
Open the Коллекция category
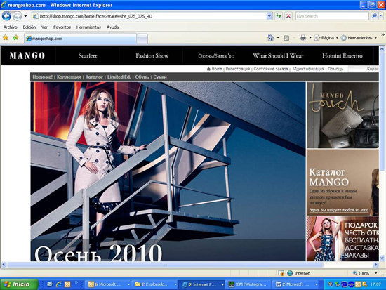69,77
